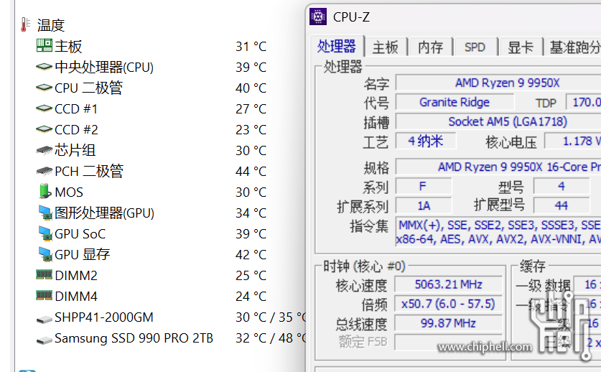Click the 扩展系列 field showing 1A
The width and height of the screenshot is (601, 372).
pos(423,205)
